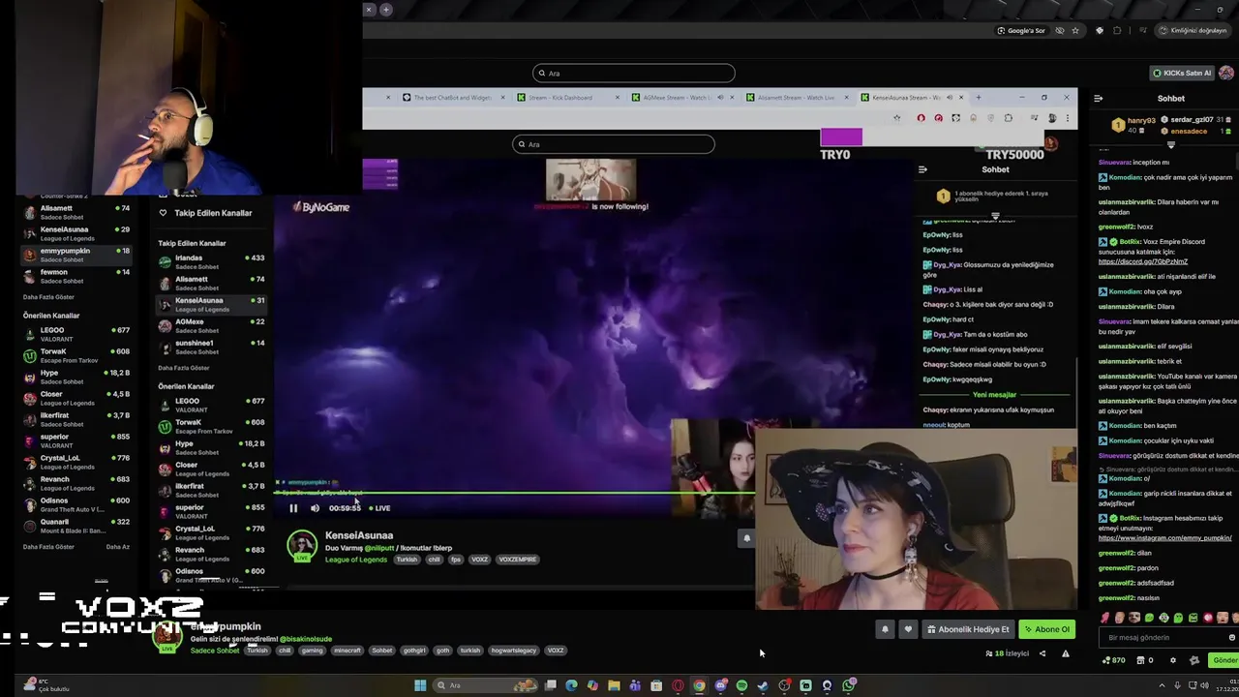Bookmark the page with inner star icon
Screen dimensions: 1239x697
pos(896,118)
